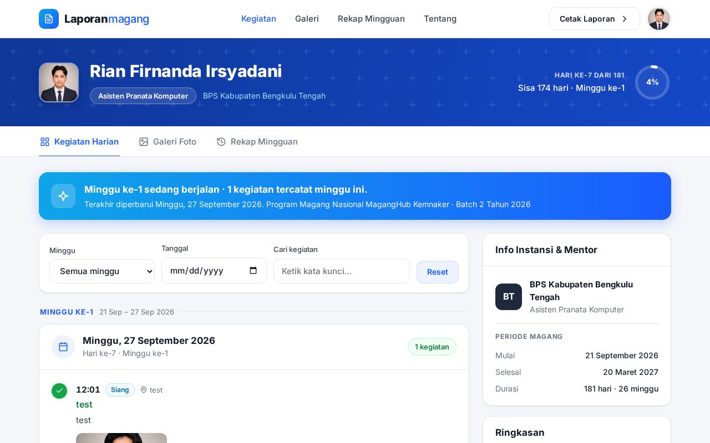Screen dimensions: 710x443
Task: Switch to the Galeri Foto tab
Action: (168, 142)
